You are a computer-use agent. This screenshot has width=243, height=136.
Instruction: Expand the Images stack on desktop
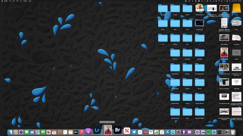236,53
